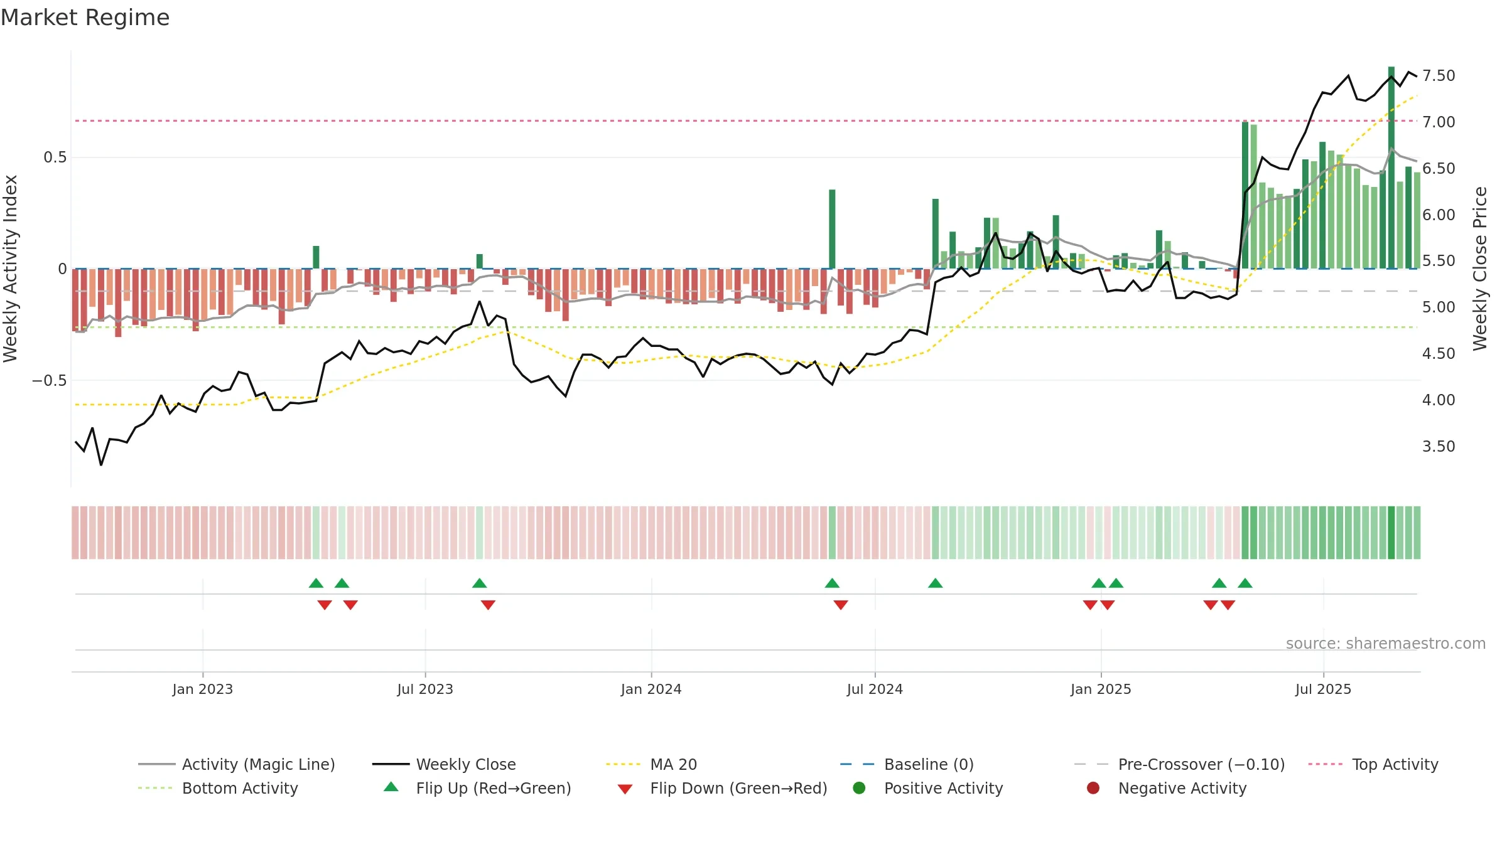The image size is (1507, 847).
Task: Click the 3.50 price axis tick
Action: 1439,447
